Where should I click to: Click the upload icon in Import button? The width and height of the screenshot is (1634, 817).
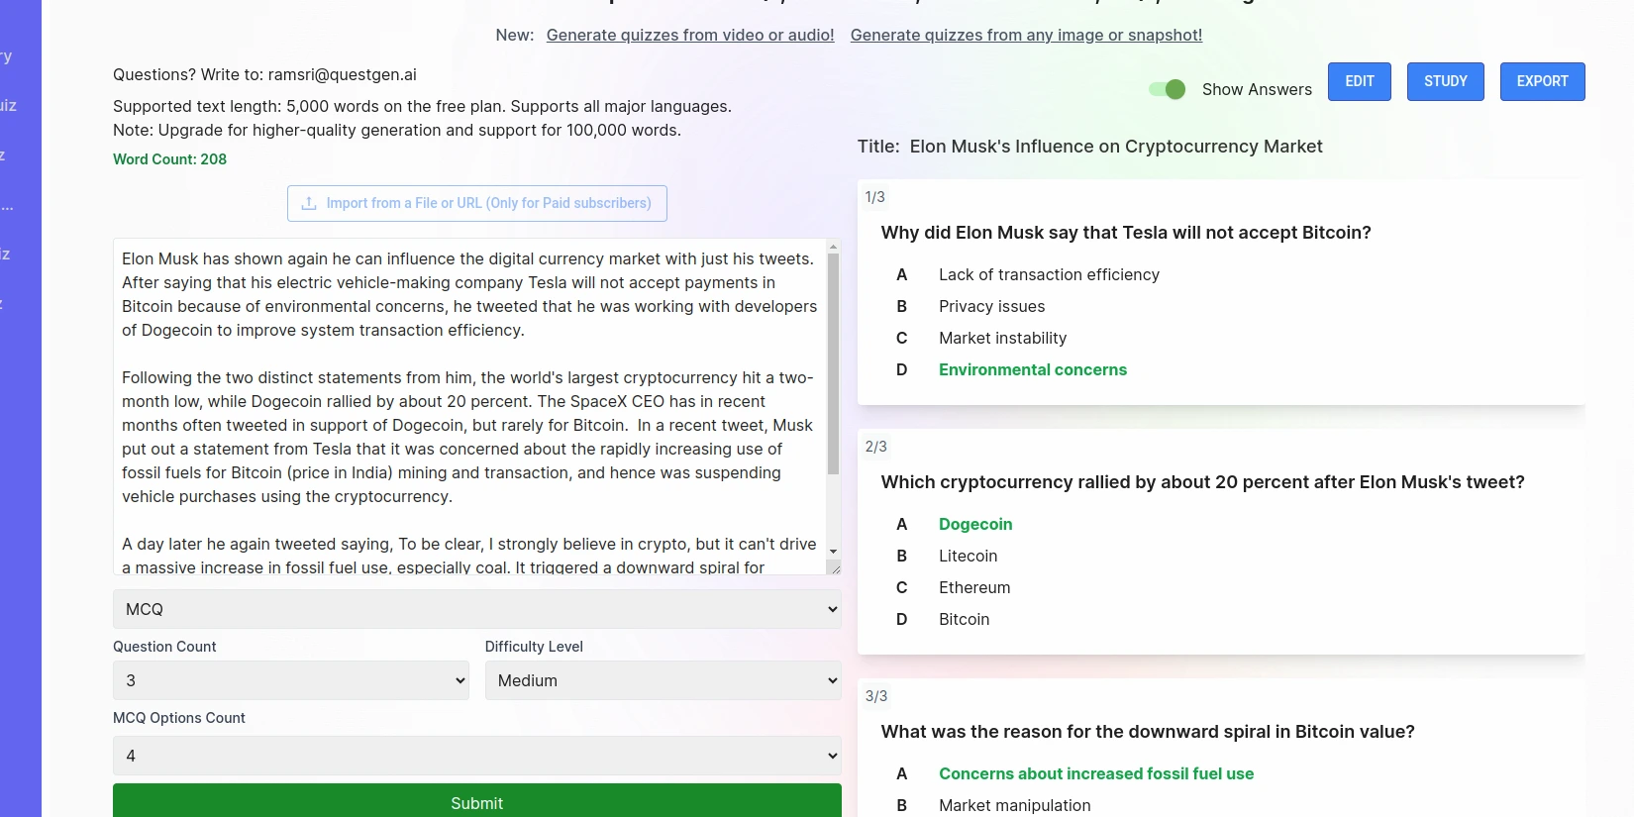click(309, 203)
